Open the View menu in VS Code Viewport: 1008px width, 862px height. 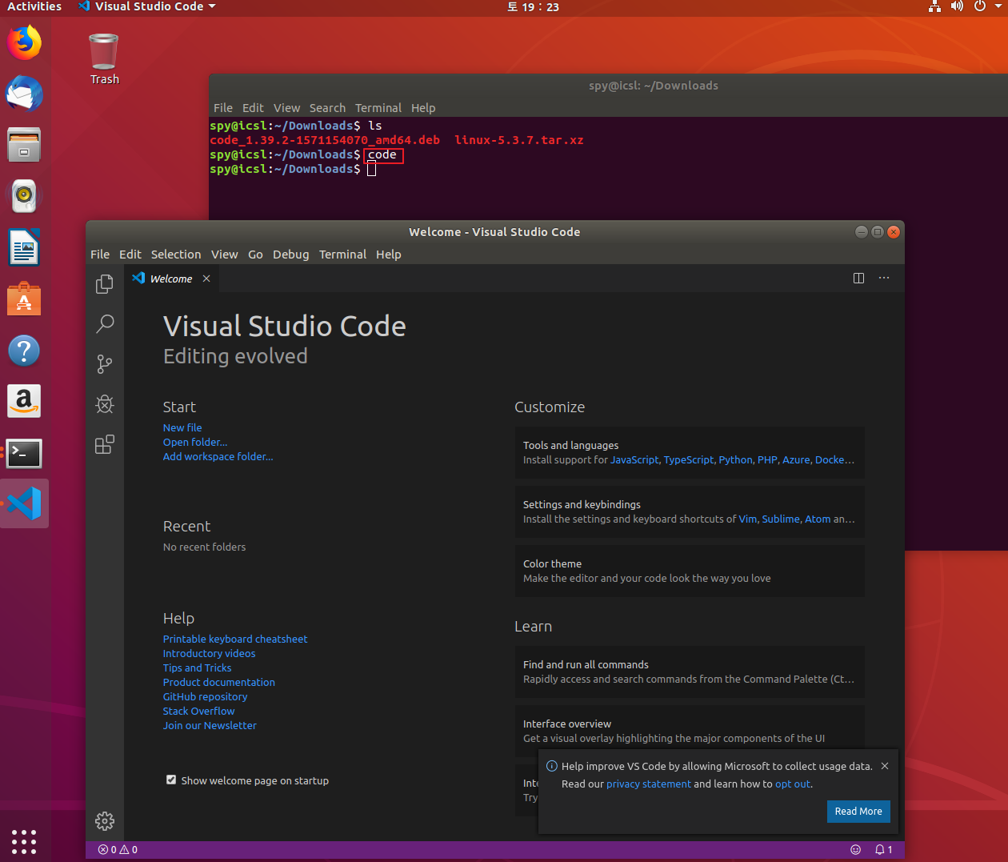pos(225,255)
